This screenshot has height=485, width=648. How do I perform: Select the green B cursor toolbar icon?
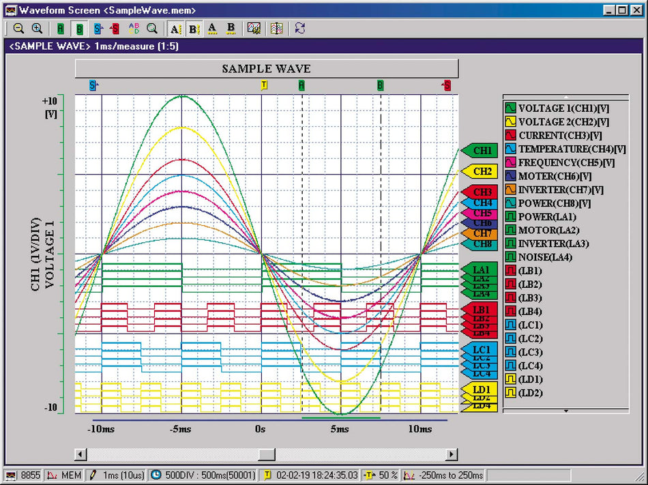79,29
